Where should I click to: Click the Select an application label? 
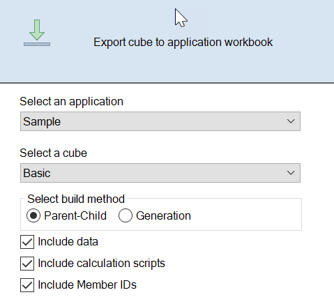tap(72, 102)
